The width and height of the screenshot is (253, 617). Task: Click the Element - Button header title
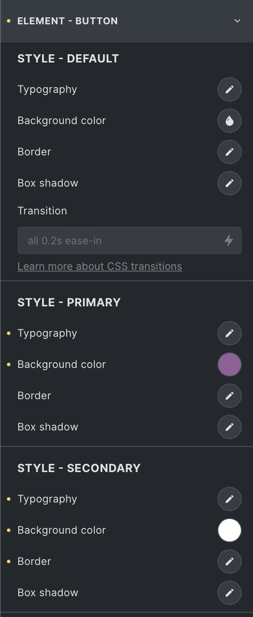point(68,21)
